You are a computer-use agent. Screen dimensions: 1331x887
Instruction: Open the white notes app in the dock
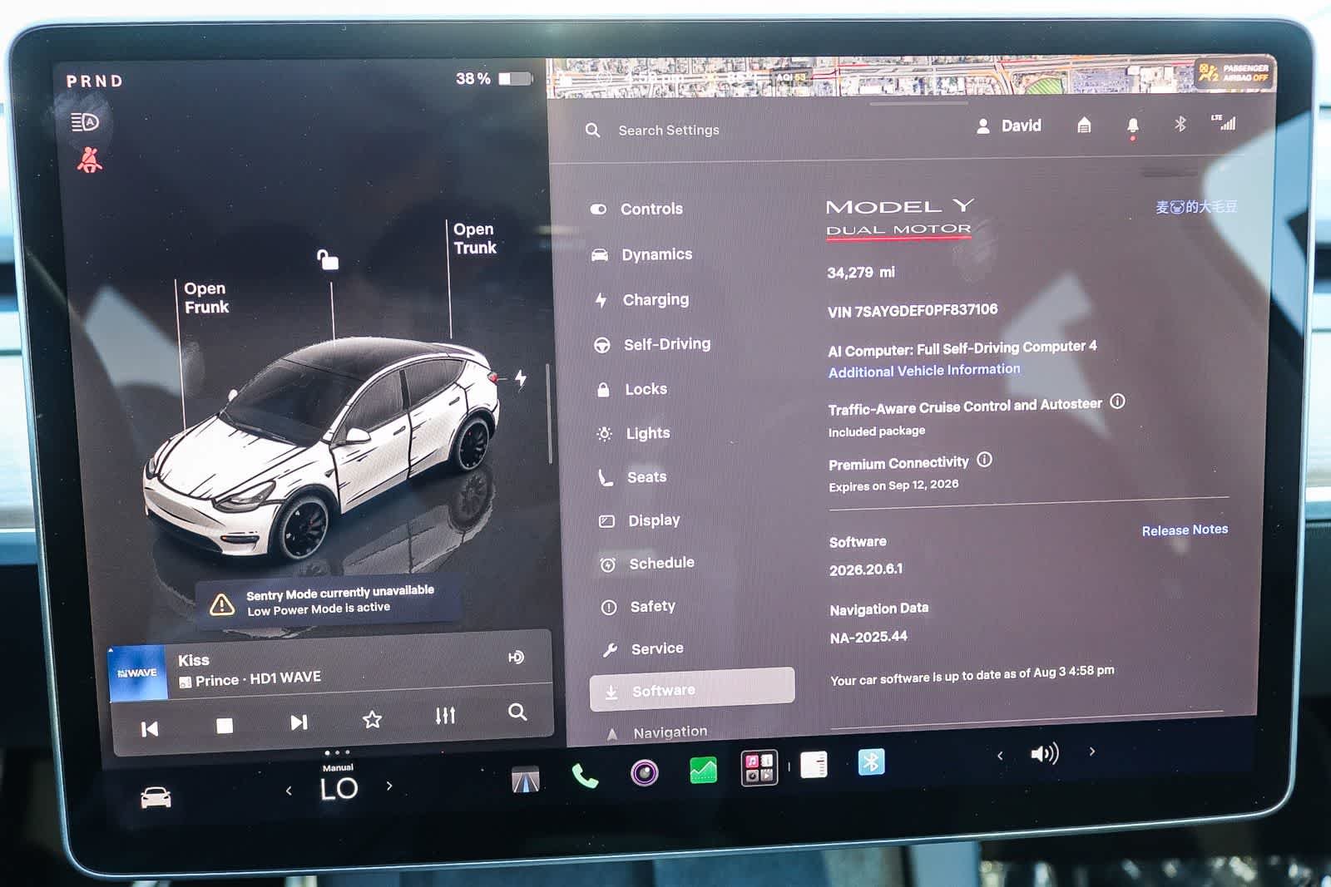pos(814,765)
